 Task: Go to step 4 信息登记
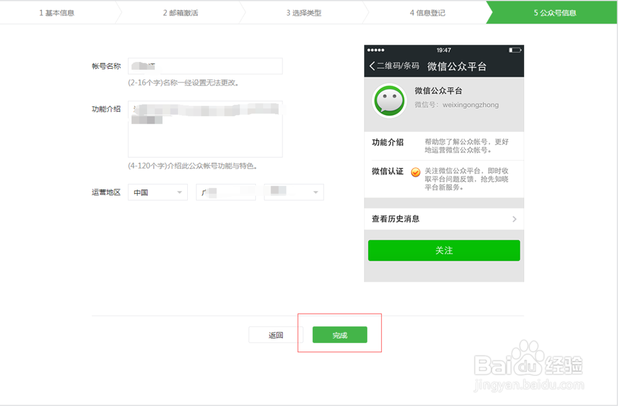428,12
